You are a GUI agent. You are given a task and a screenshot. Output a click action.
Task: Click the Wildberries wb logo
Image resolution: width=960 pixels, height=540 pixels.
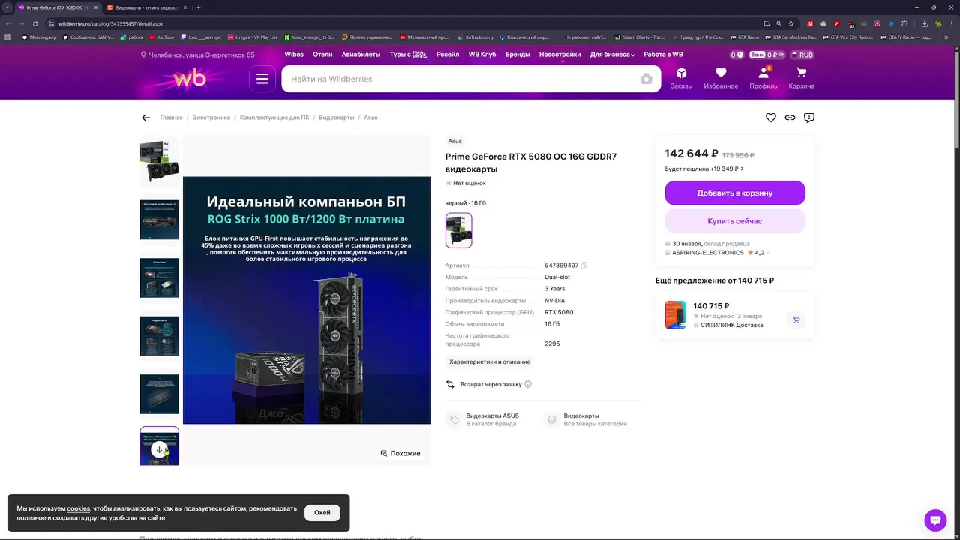[x=189, y=78]
